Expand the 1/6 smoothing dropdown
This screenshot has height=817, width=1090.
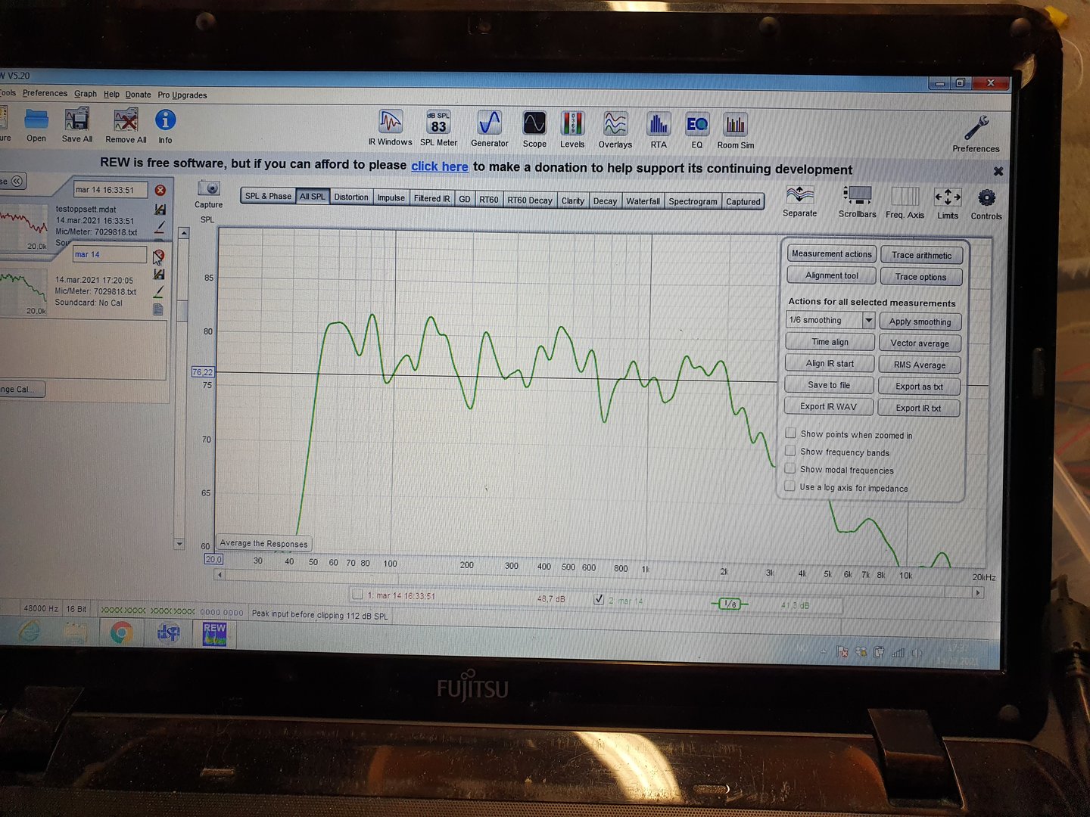pyautogui.click(x=868, y=321)
